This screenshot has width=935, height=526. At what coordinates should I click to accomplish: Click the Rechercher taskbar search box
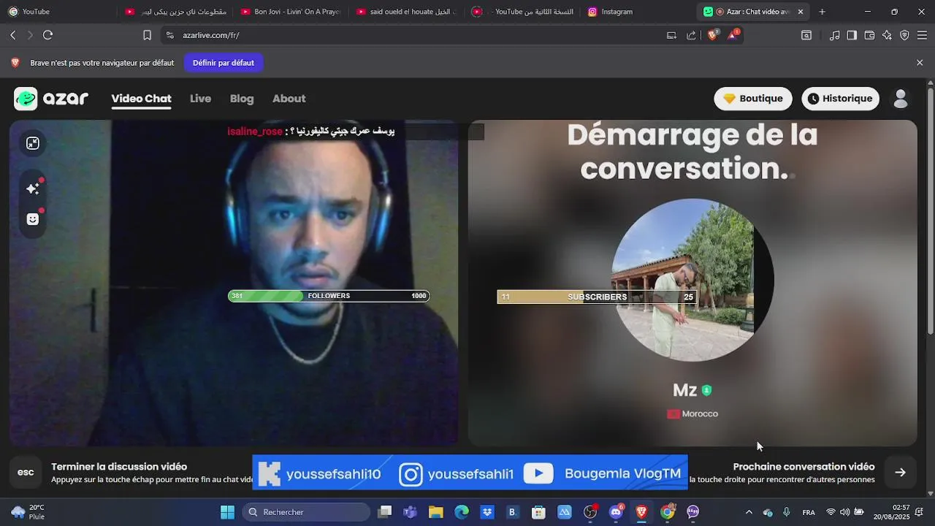point(307,512)
